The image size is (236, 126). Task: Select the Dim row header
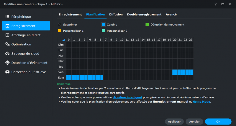62,45
